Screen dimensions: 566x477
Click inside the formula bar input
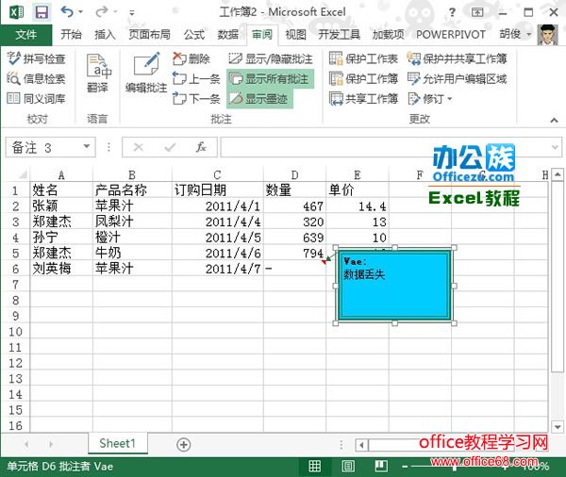click(386, 147)
